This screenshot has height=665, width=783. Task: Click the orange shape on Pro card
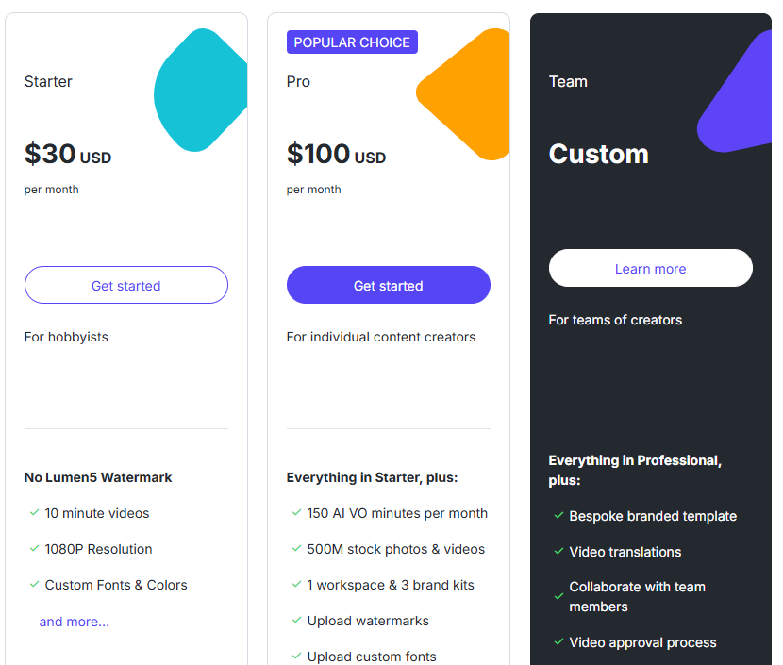pos(469,93)
